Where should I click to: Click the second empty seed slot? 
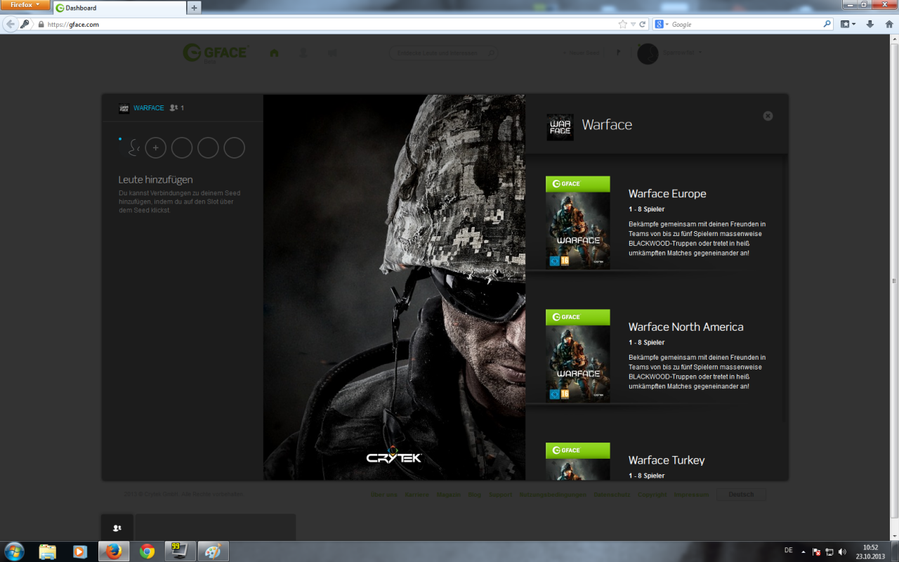point(208,148)
